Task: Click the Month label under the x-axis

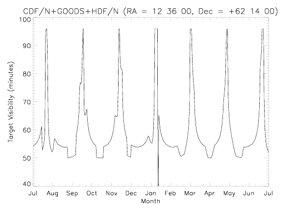Action: pos(150,201)
